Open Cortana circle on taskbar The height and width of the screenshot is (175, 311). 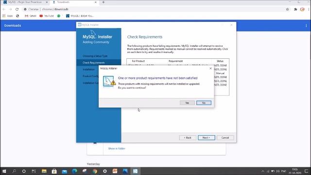point(24,171)
